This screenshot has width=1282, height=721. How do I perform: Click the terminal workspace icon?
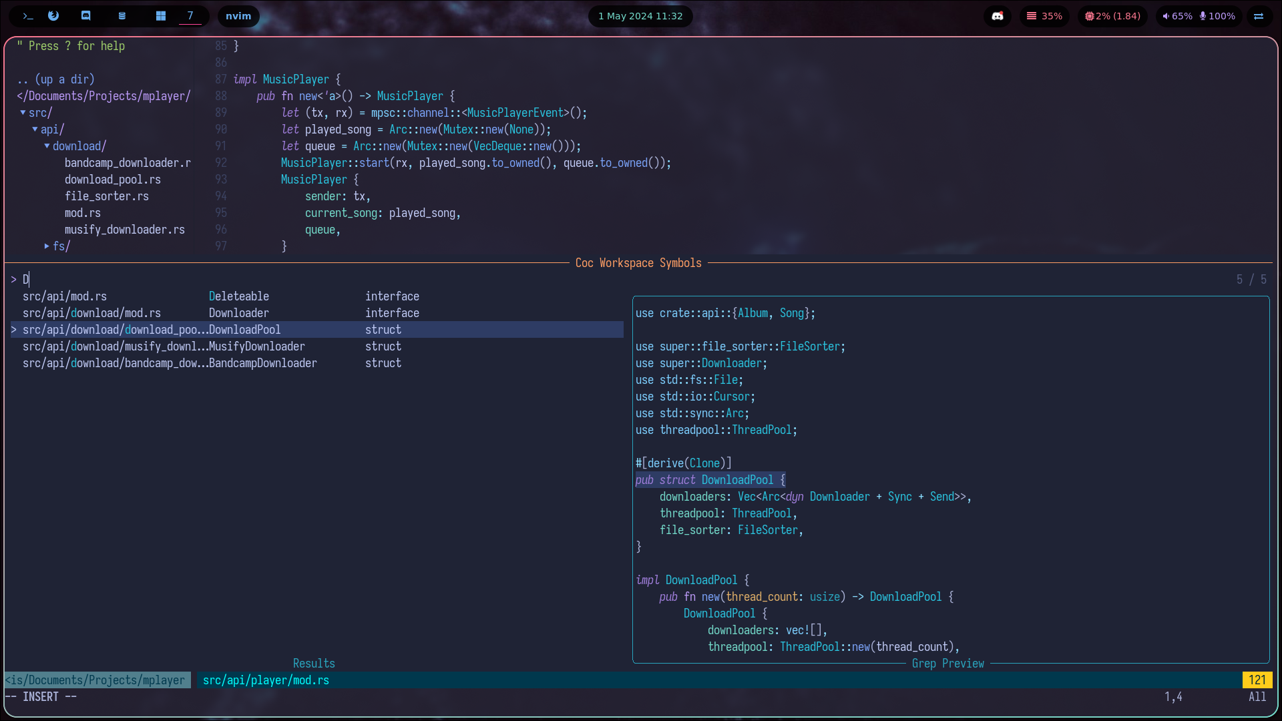click(27, 16)
